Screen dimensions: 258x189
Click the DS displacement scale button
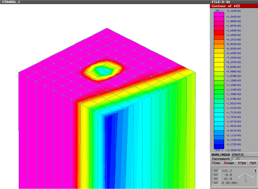tap(216, 183)
